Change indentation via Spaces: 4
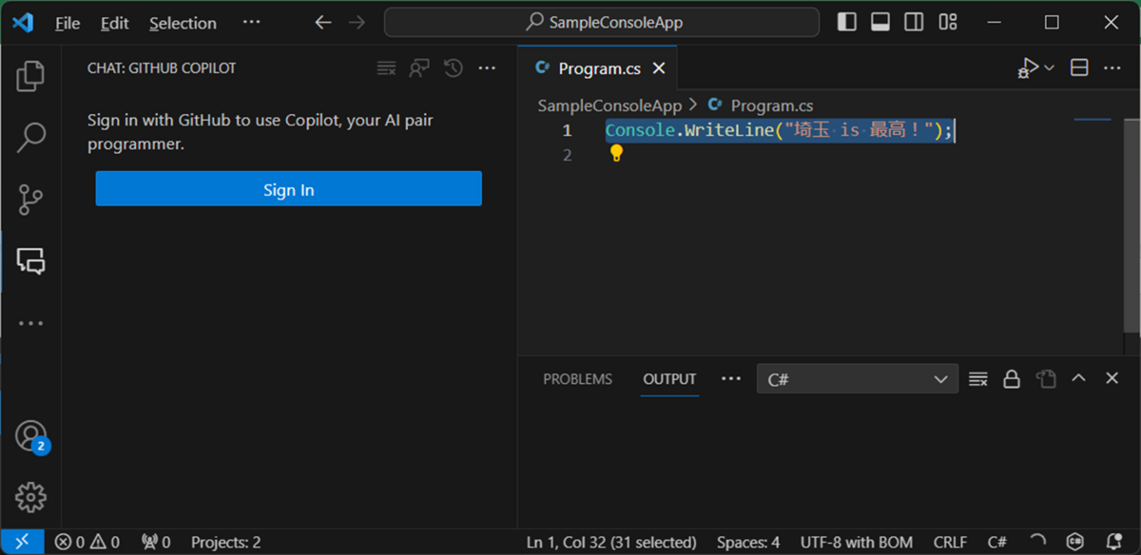Viewport: 1141px width, 555px height. point(748,543)
